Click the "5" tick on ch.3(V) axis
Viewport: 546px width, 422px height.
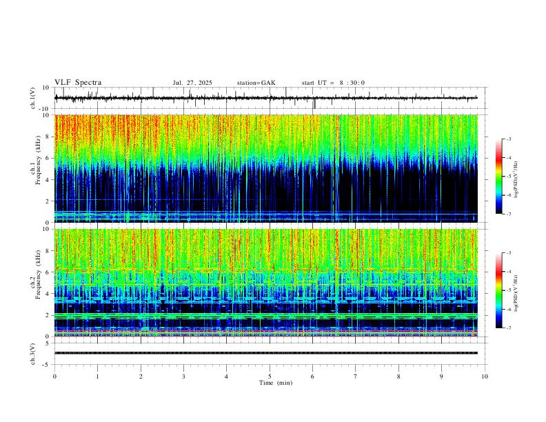pyautogui.click(x=48, y=343)
